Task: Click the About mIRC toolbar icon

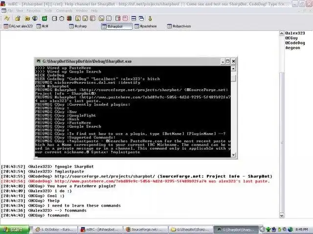Action: pyautogui.click(x=150, y=19)
